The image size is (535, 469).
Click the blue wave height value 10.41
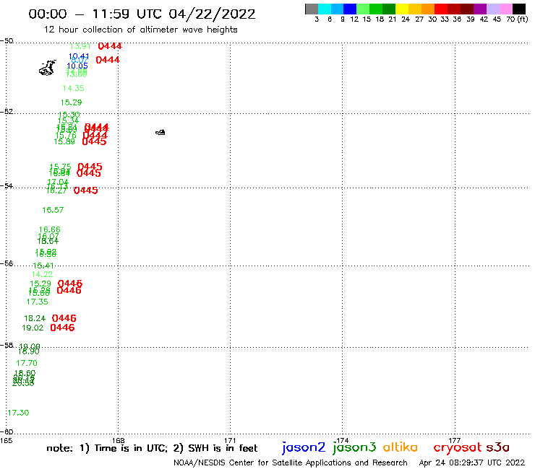[79, 56]
